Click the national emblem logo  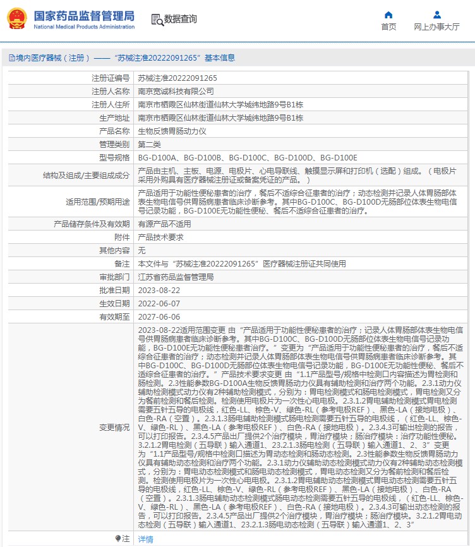pos(17,18)
